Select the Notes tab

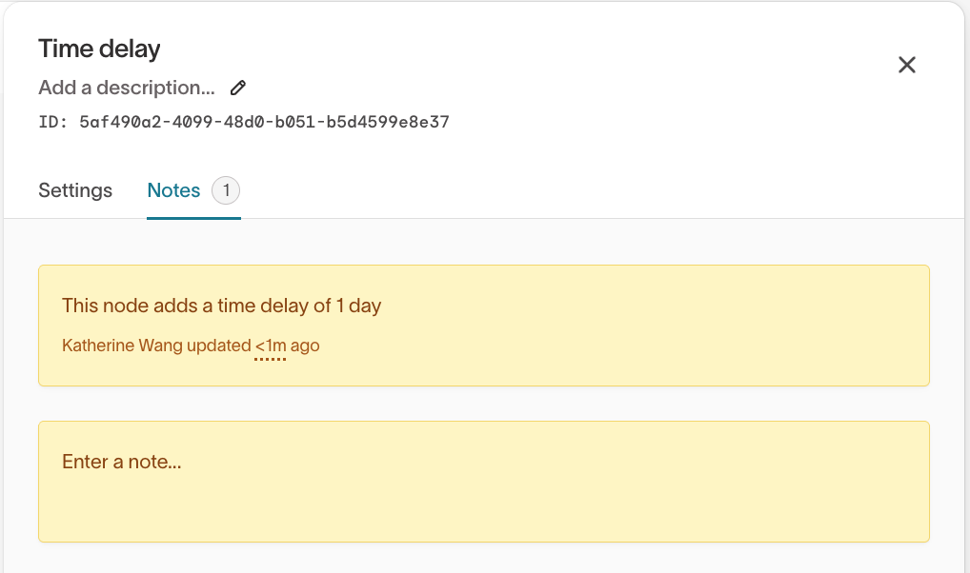point(173,190)
